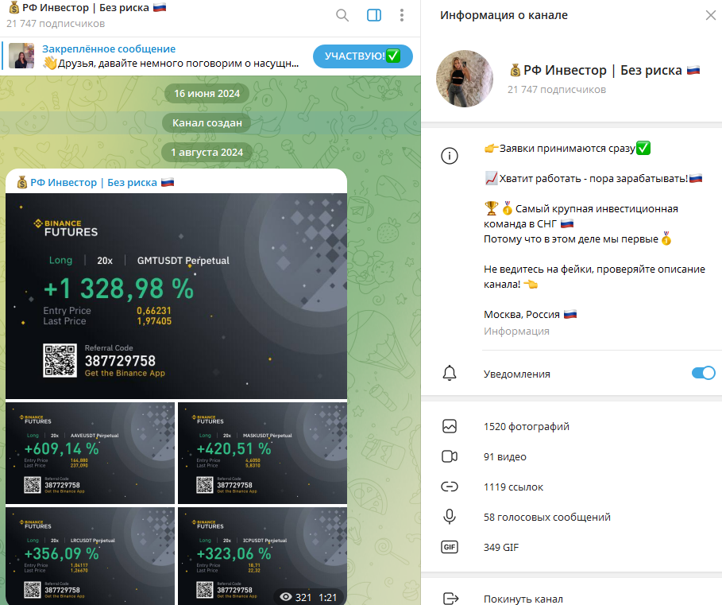Click the Информация о канале heading

pos(504,15)
